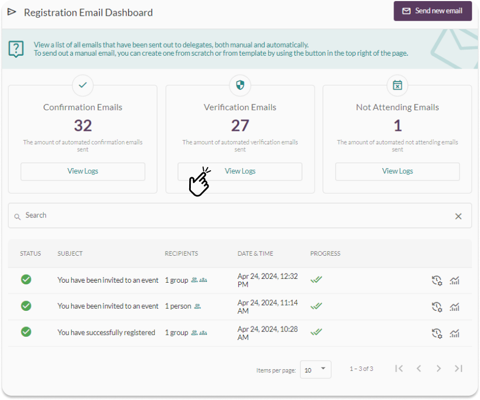Image resolution: width=480 pixels, height=400 pixels.
Task: Open history settings icon for successfully registered email
Action: (x=437, y=333)
